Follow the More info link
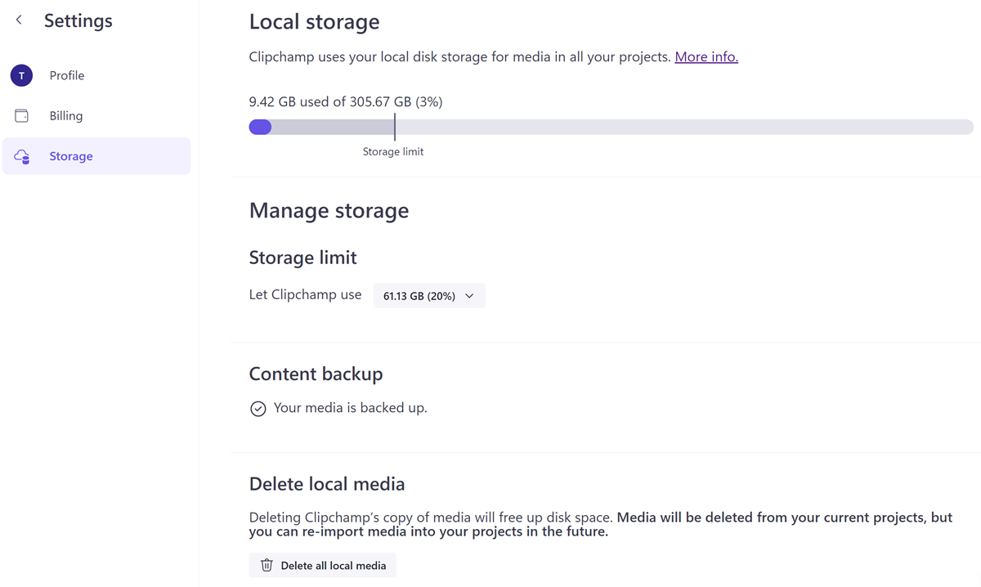This screenshot has width=981, height=587. (706, 56)
